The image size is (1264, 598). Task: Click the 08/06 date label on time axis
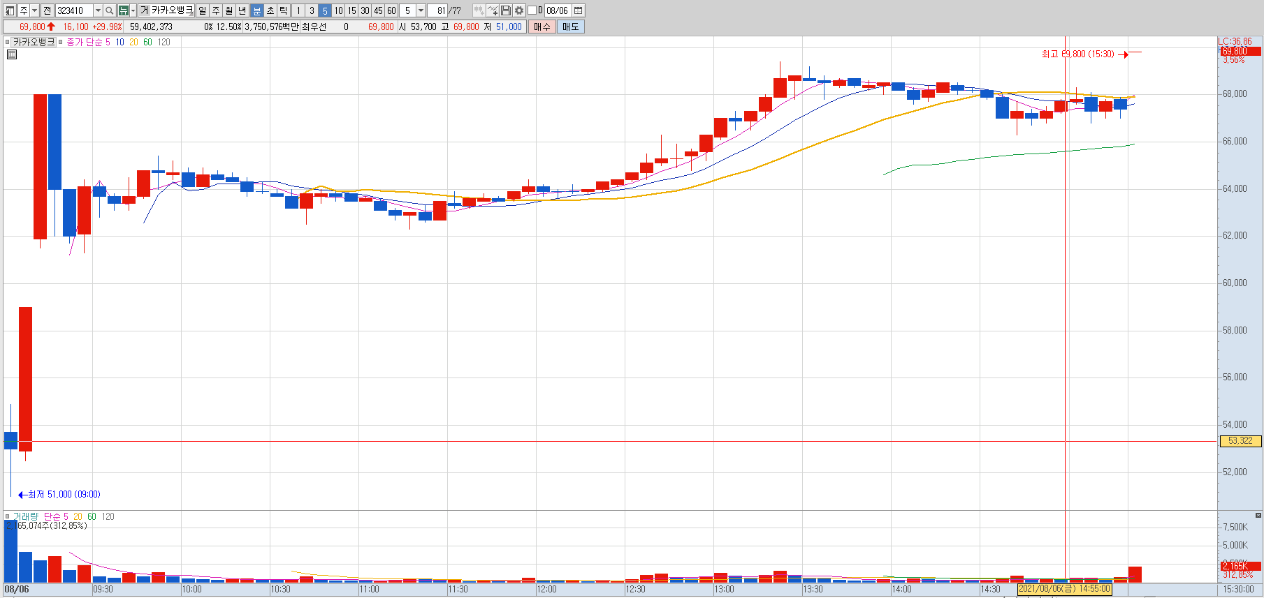(x=17, y=590)
